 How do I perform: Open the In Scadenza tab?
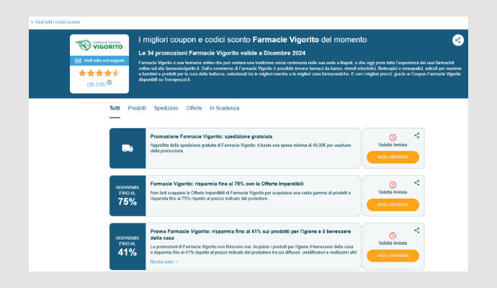pyautogui.click(x=225, y=108)
